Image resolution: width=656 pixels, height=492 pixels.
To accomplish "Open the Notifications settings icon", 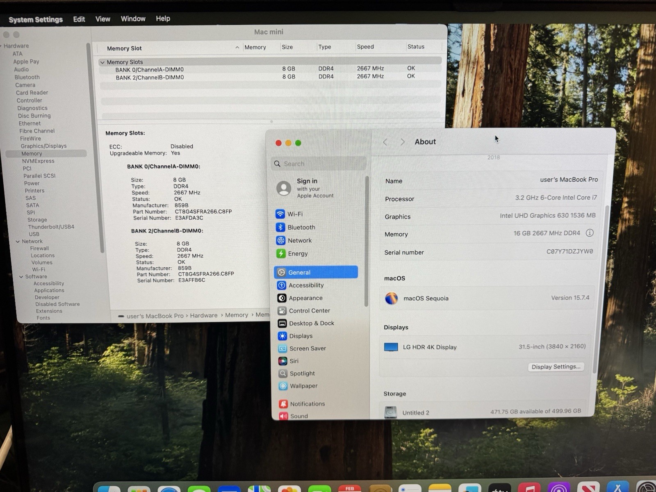I will [283, 404].
